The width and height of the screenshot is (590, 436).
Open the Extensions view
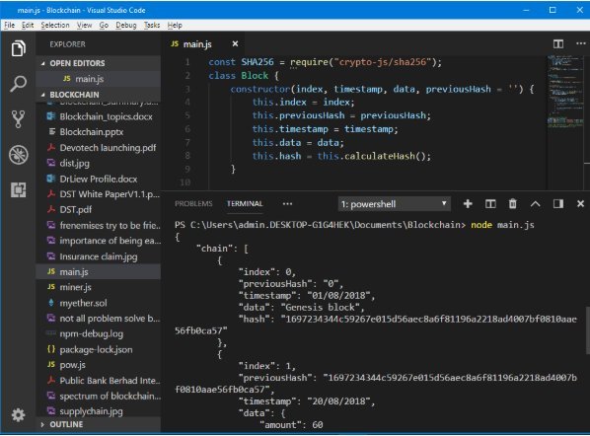tap(18, 189)
